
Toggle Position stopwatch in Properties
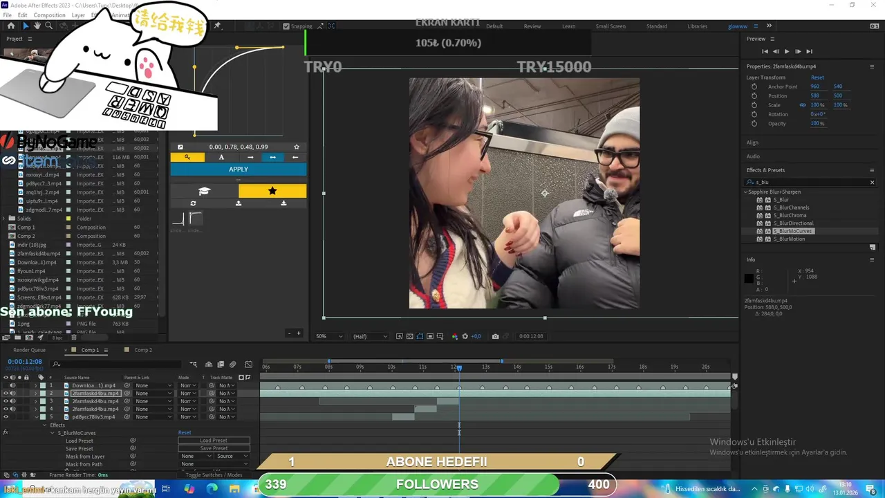(754, 95)
